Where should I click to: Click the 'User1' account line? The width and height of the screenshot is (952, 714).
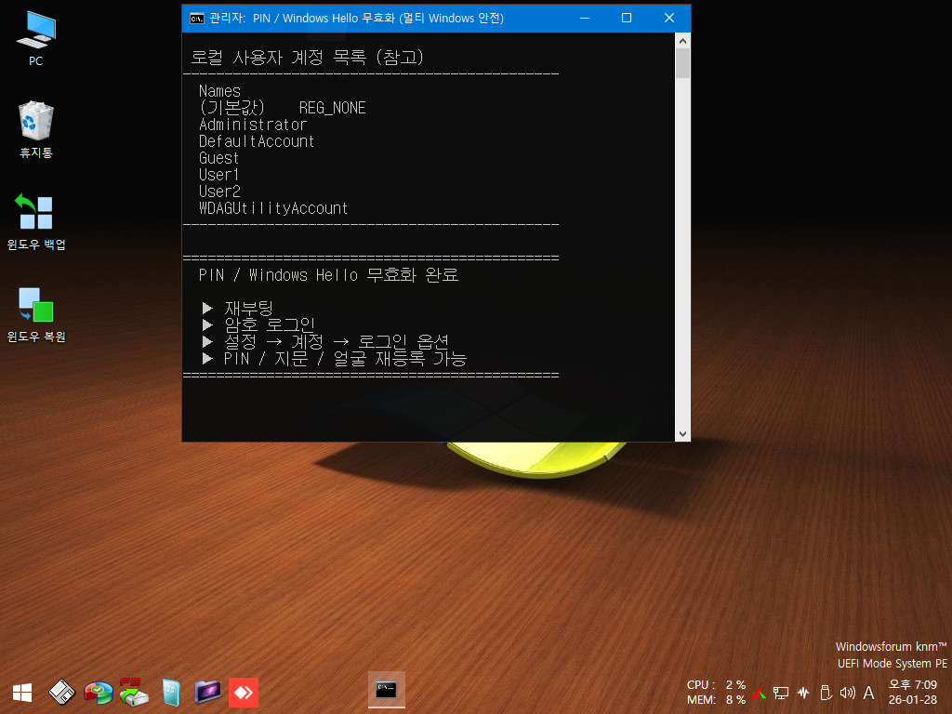pyautogui.click(x=218, y=175)
